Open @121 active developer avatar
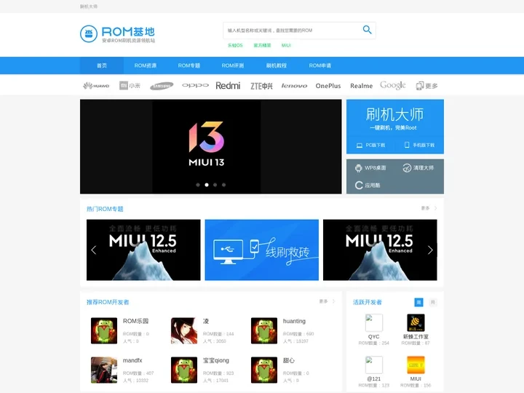 point(373,365)
